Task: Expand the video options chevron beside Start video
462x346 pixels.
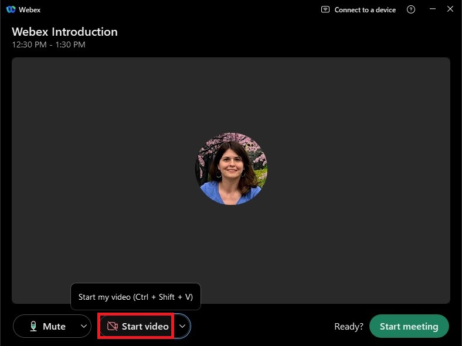Action: coord(182,326)
